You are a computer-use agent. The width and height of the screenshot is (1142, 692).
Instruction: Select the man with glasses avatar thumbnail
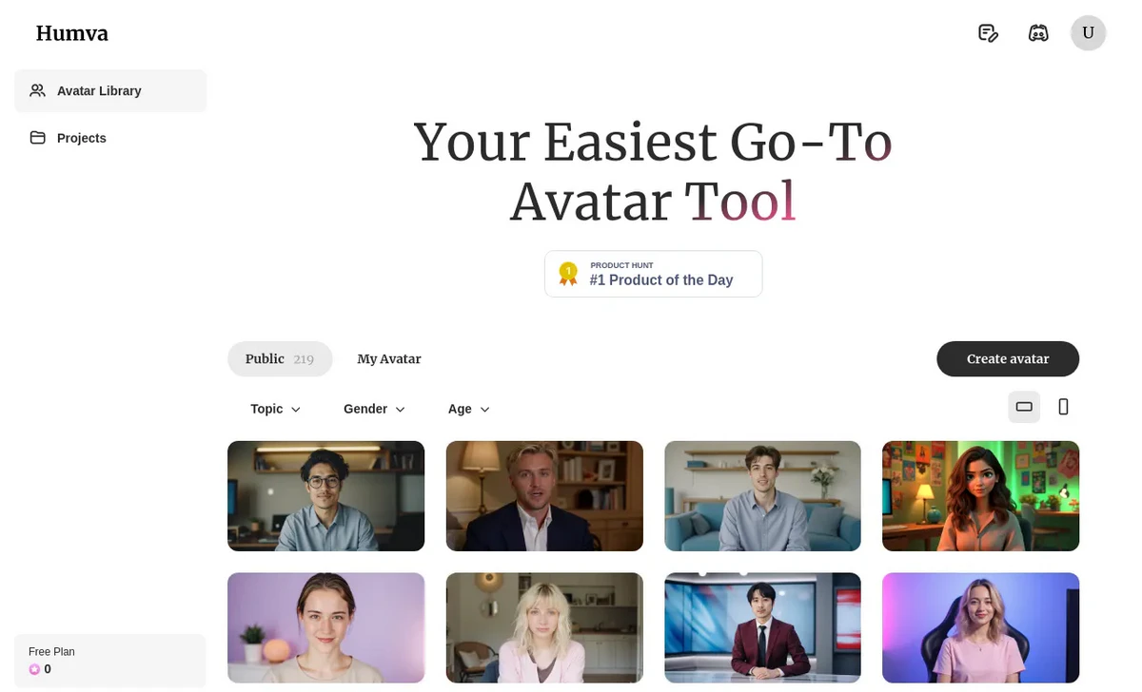click(x=325, y=496)
